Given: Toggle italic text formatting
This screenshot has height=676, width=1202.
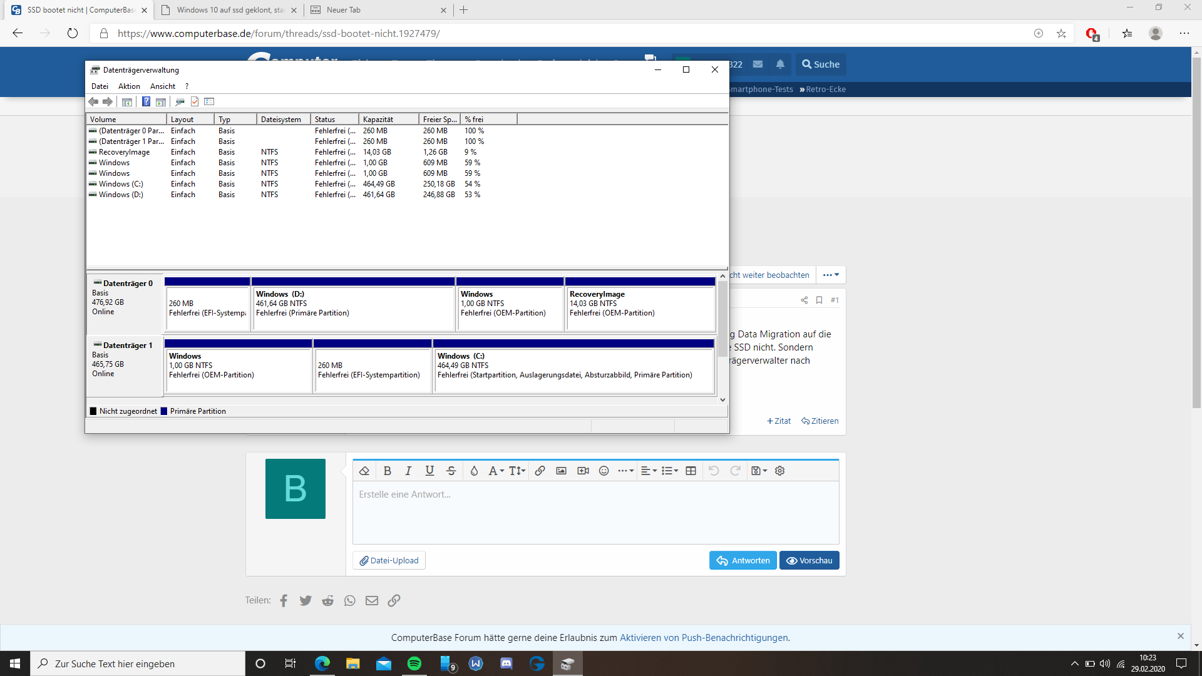Looking at the screenshot, I should pyautogui.click(x=408, y=471).
